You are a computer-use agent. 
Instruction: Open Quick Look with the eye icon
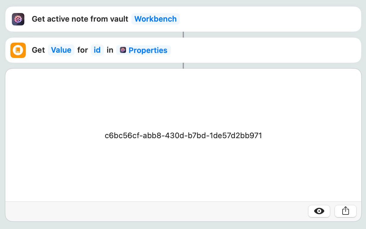pos(319,211)
